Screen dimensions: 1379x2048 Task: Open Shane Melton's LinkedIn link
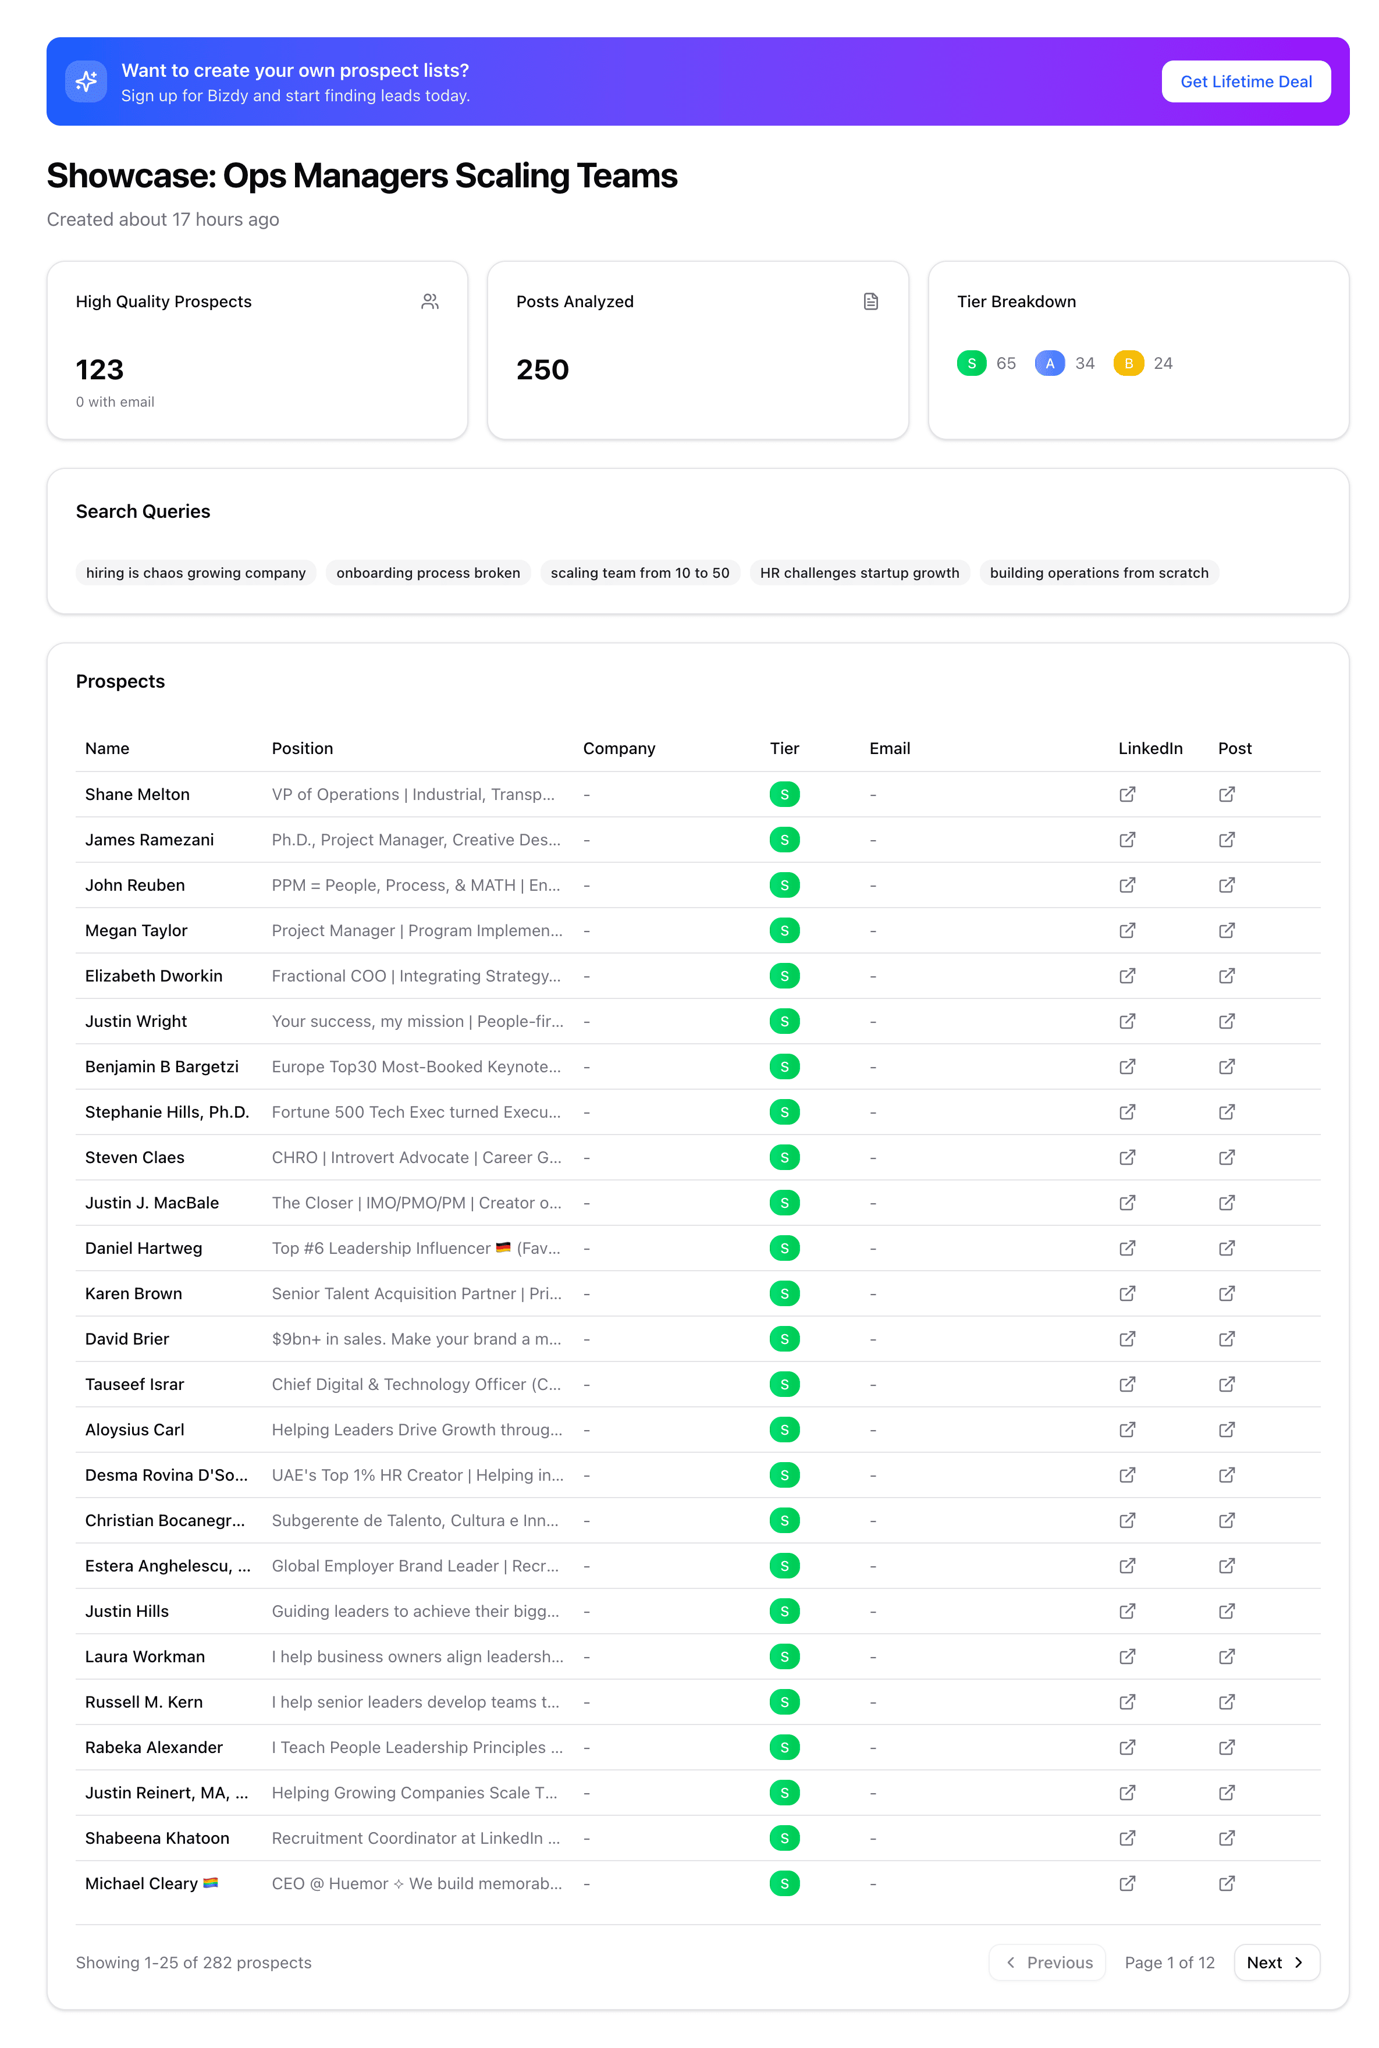[1126, 794]
